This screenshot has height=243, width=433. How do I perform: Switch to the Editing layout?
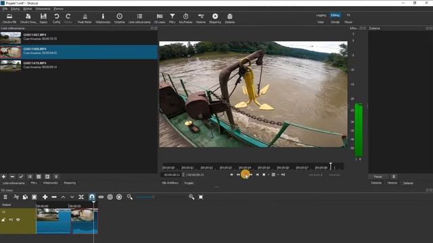click(335, 15)
